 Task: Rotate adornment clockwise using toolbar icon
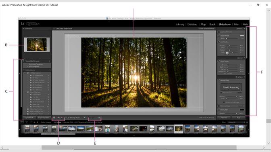(x=94, y=118)
